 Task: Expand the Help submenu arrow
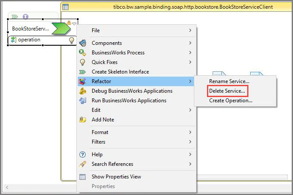coord(190,154)
